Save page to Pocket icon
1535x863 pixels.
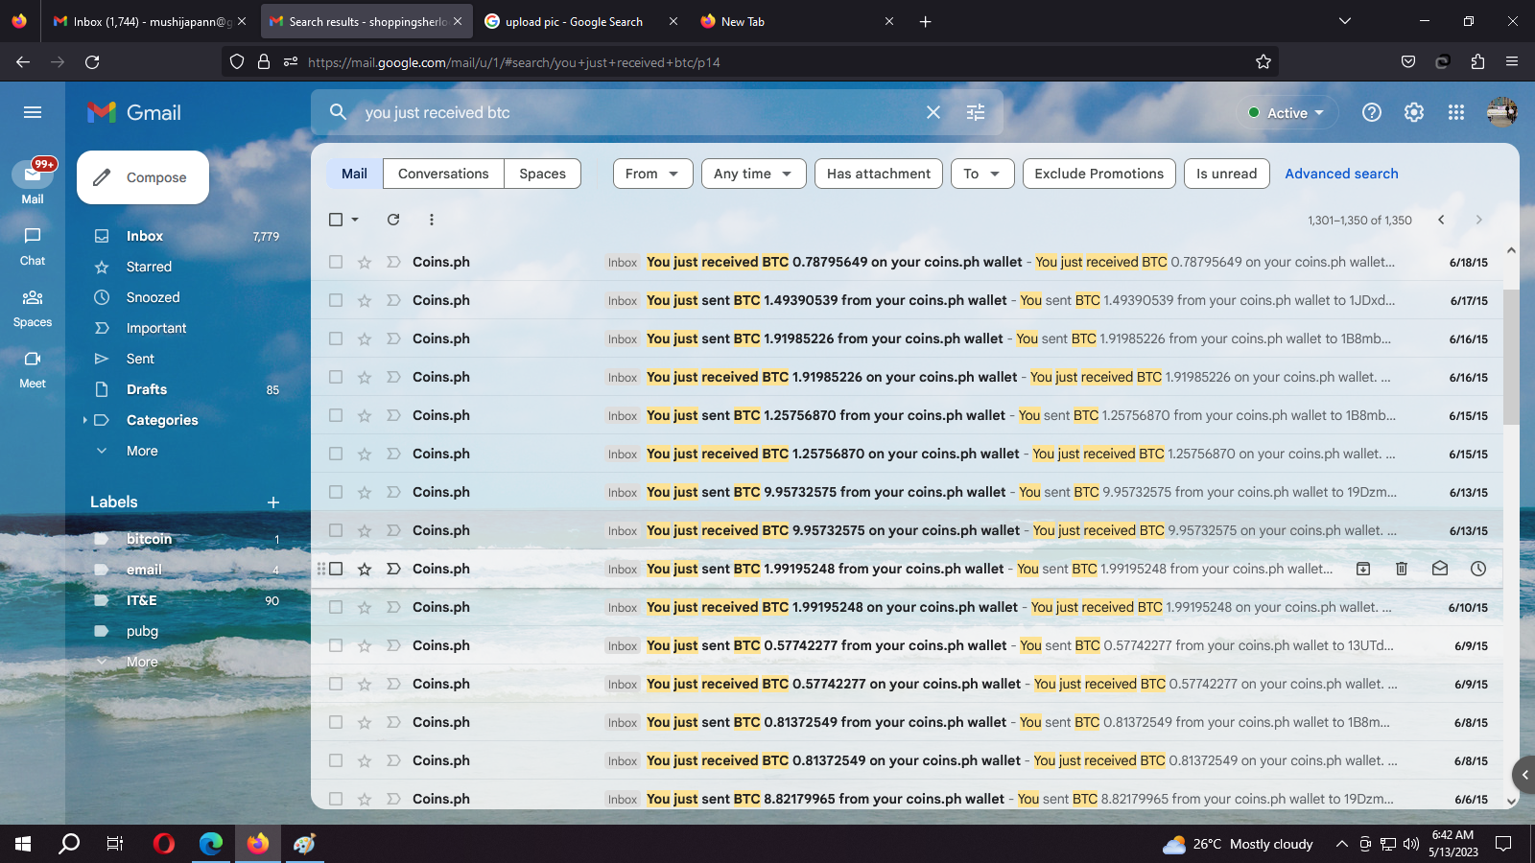pos(1408,61)
